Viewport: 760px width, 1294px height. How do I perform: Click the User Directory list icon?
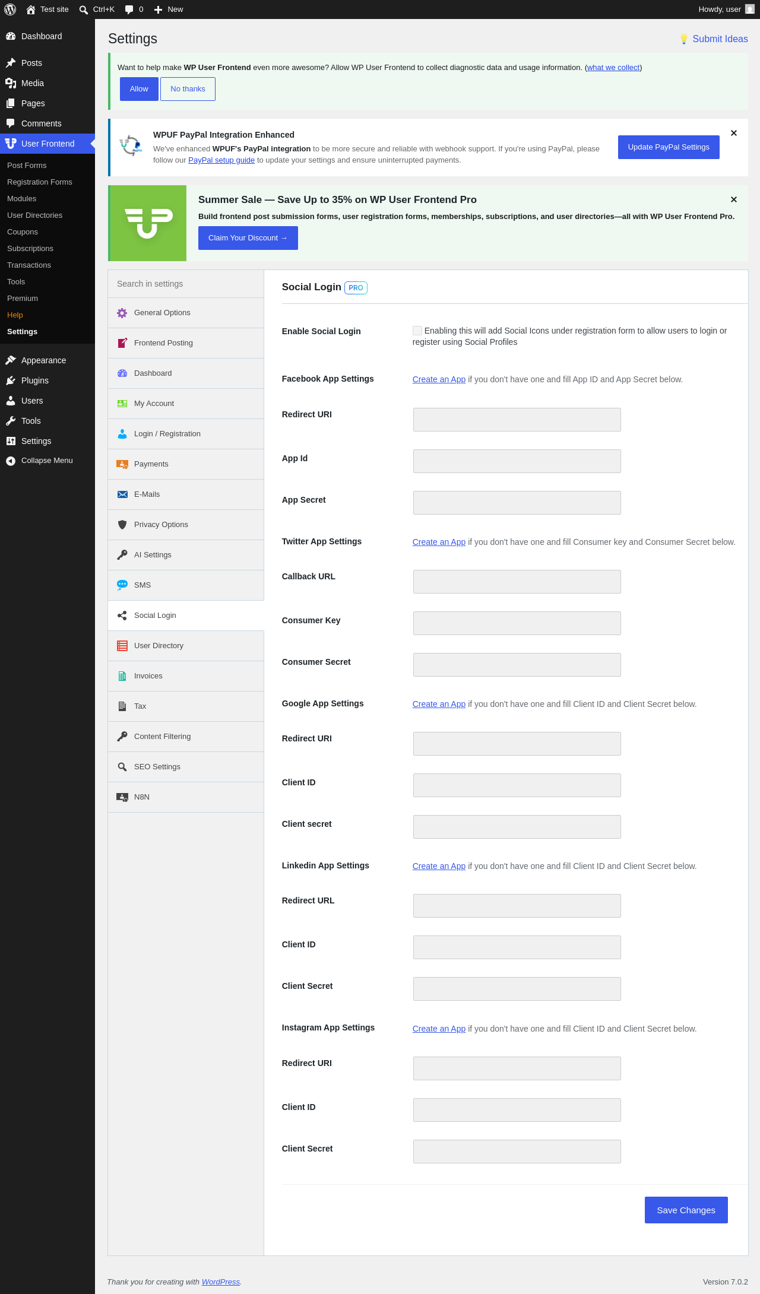pos(122,646)
